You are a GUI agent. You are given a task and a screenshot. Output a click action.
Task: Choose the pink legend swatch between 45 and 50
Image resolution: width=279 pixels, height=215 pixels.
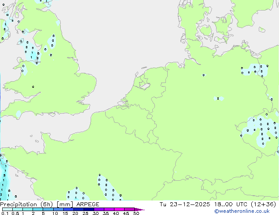(131, 209)
